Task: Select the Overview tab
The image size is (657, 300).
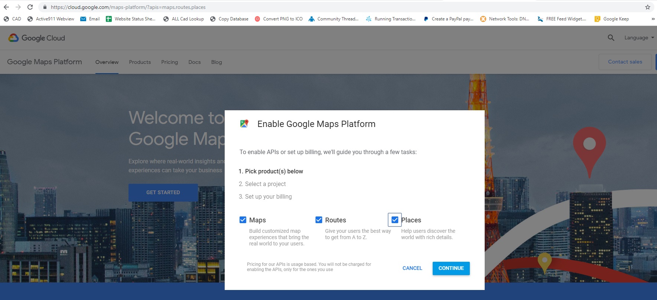Action: [107, 62]
